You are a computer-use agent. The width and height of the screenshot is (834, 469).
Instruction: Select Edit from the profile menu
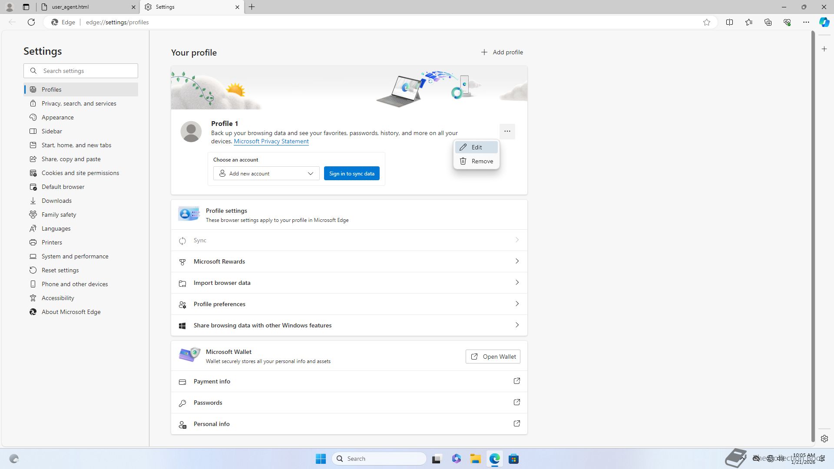click(476, 147)
